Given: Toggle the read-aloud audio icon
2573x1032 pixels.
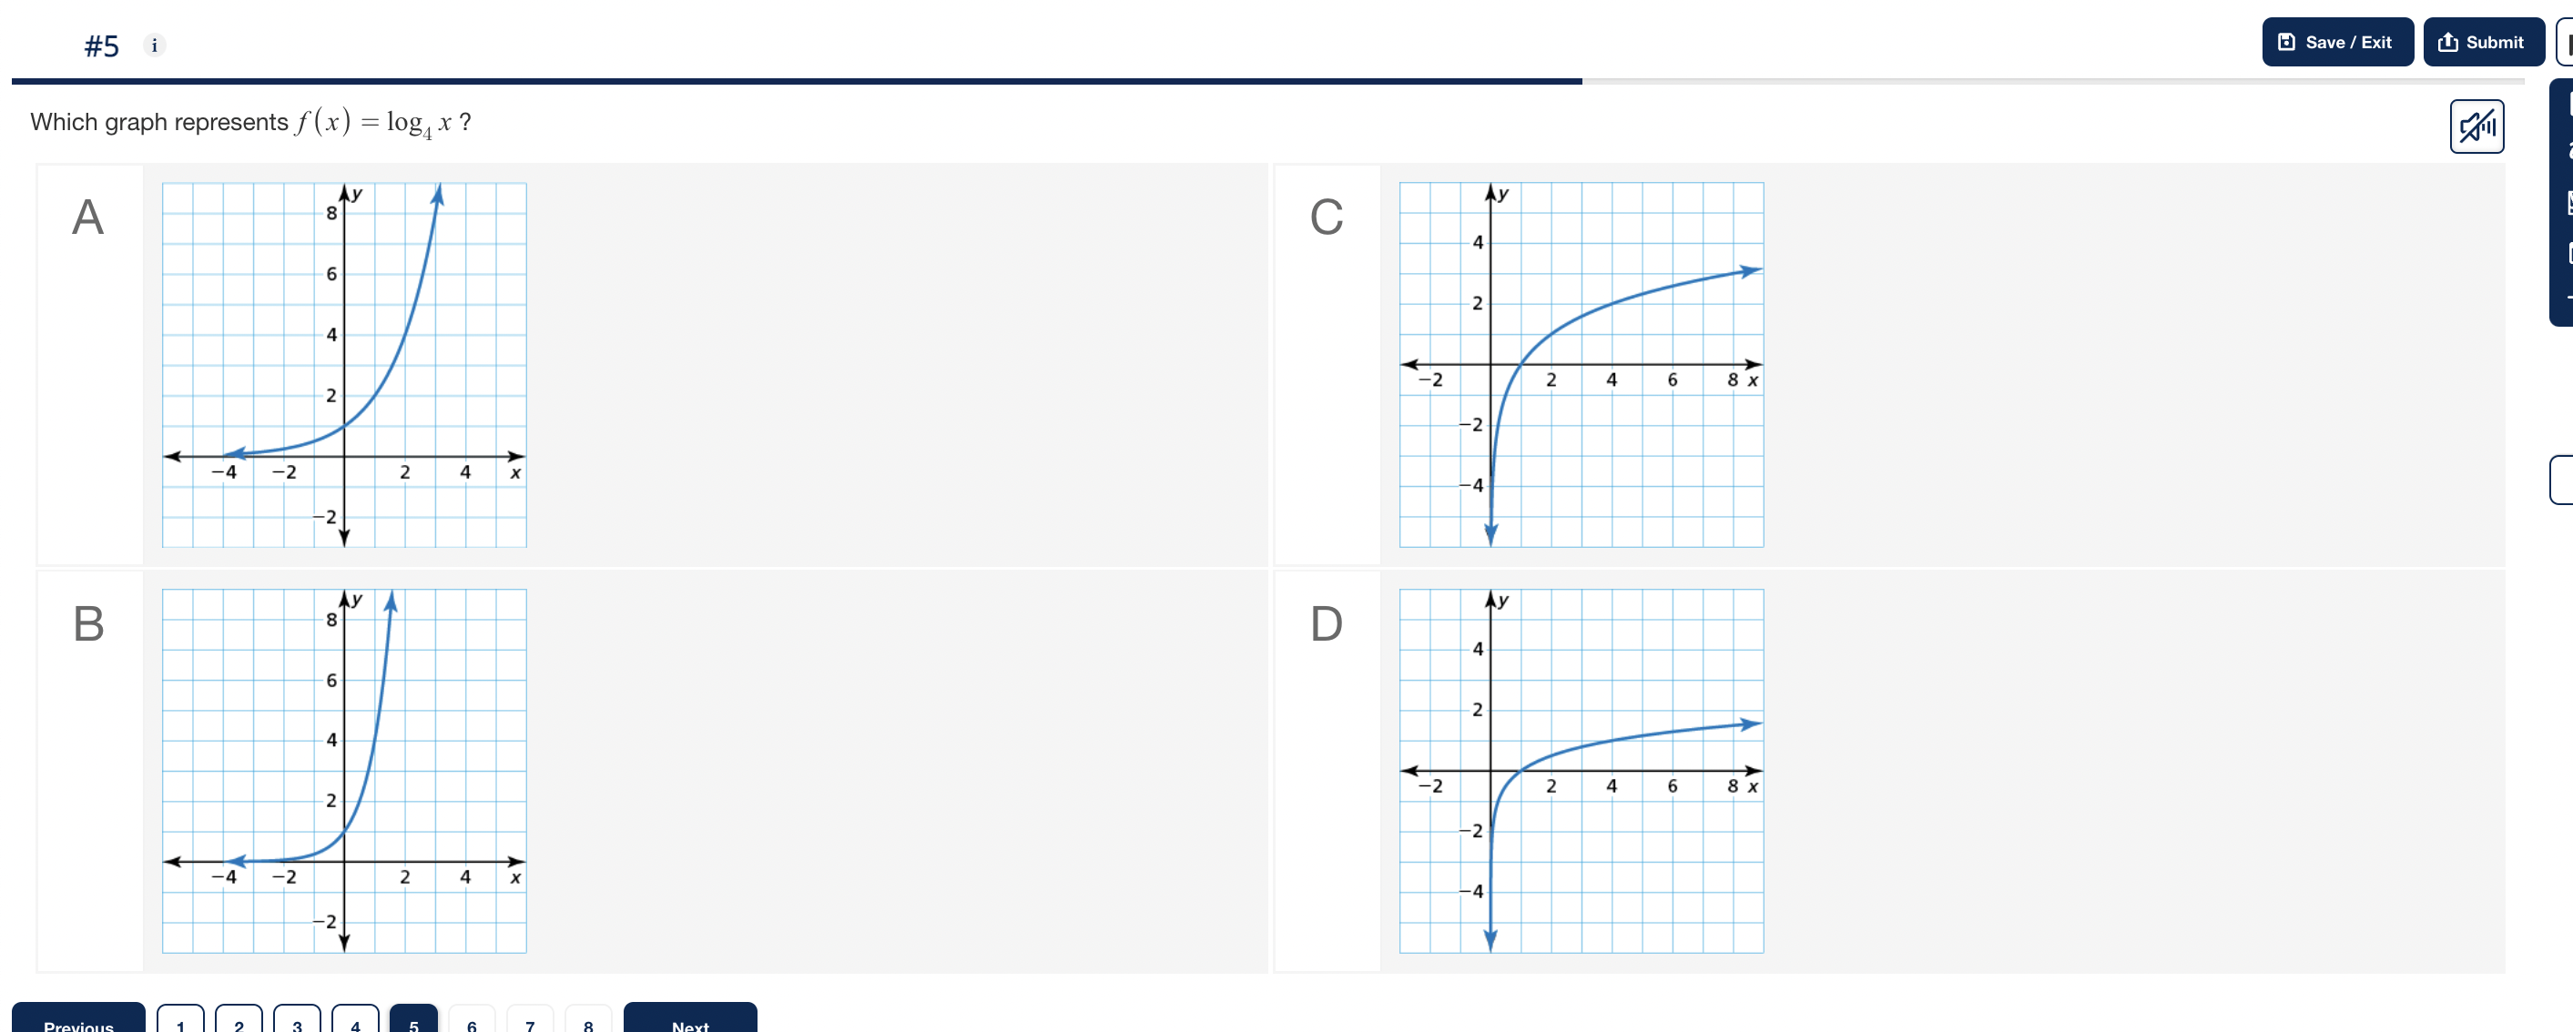Looking at the screenshot, I should (2476, 126).
